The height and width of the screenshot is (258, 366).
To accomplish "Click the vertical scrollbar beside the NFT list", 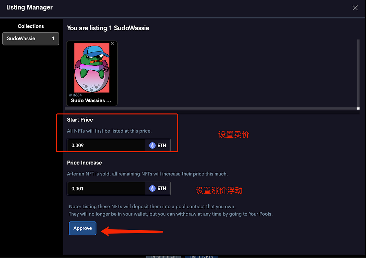I will (x=358, y=73).
